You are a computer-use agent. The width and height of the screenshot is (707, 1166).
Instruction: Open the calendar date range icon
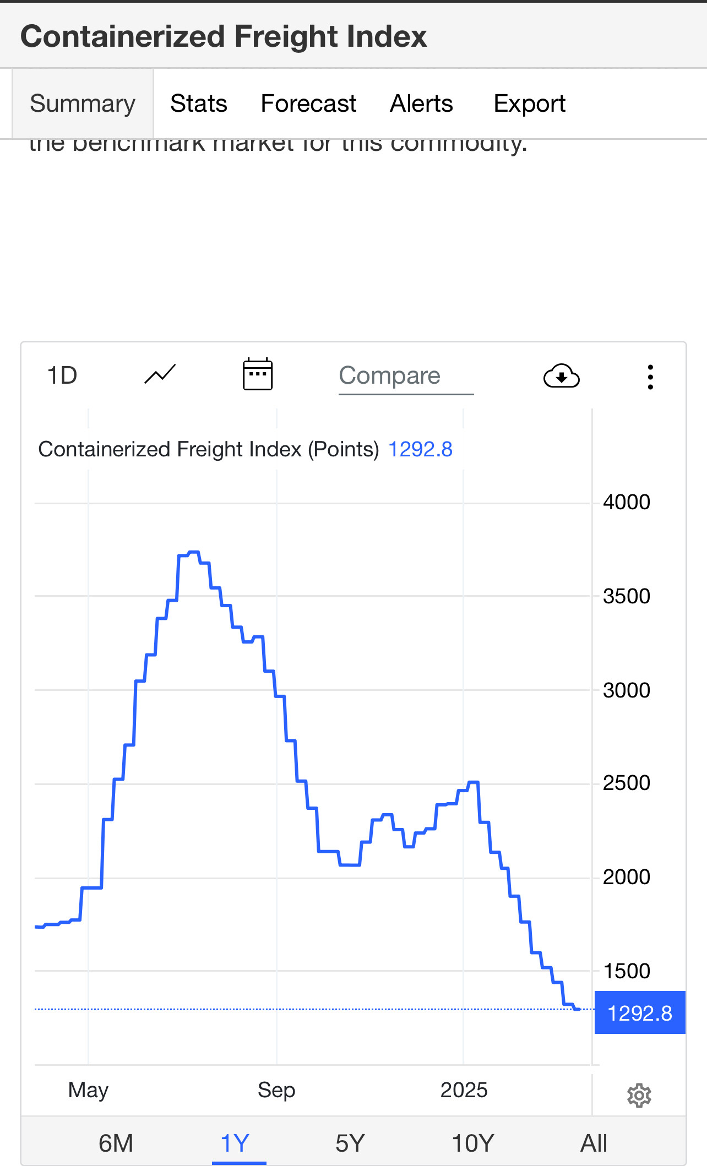click(x=258, y=374)
